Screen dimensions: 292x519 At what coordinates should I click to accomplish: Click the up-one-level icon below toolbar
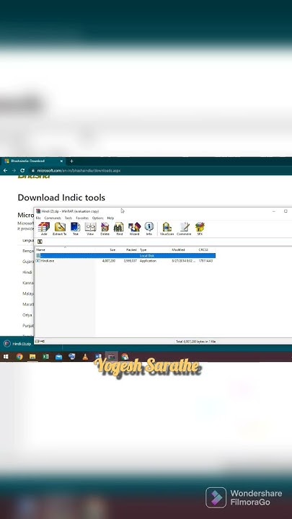click(40, 241)
